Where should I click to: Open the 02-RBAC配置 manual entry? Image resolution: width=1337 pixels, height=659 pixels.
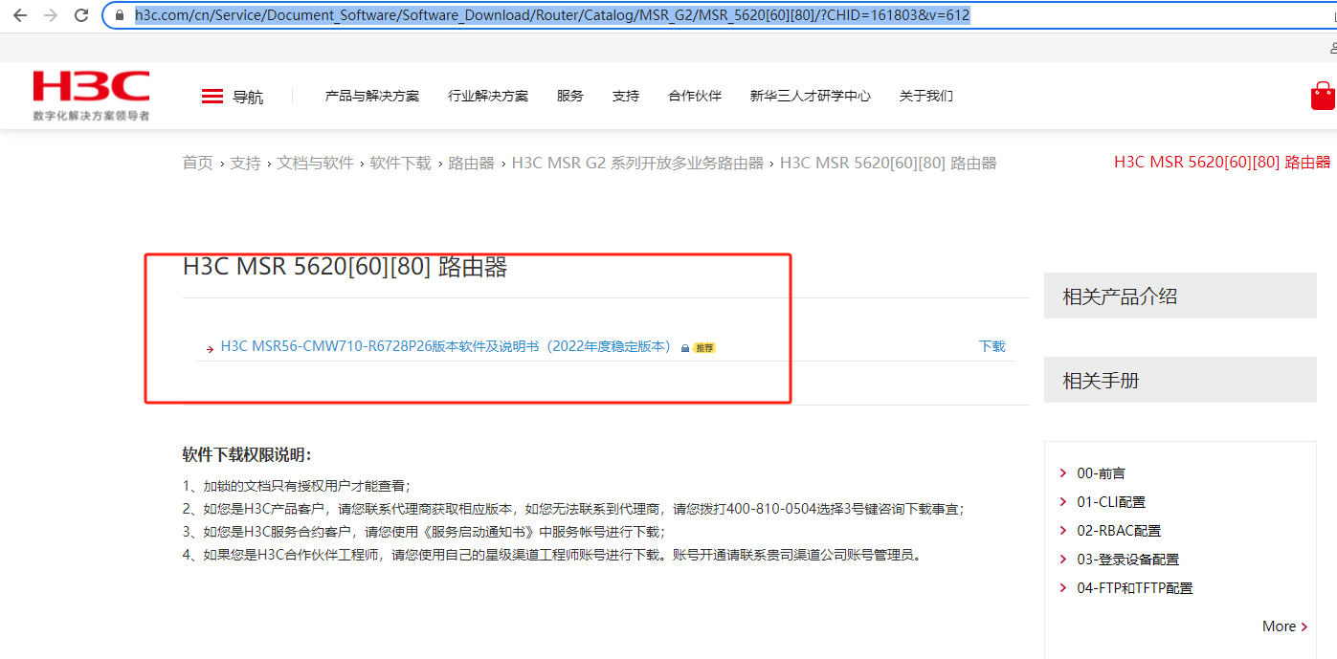(1119, 531)
